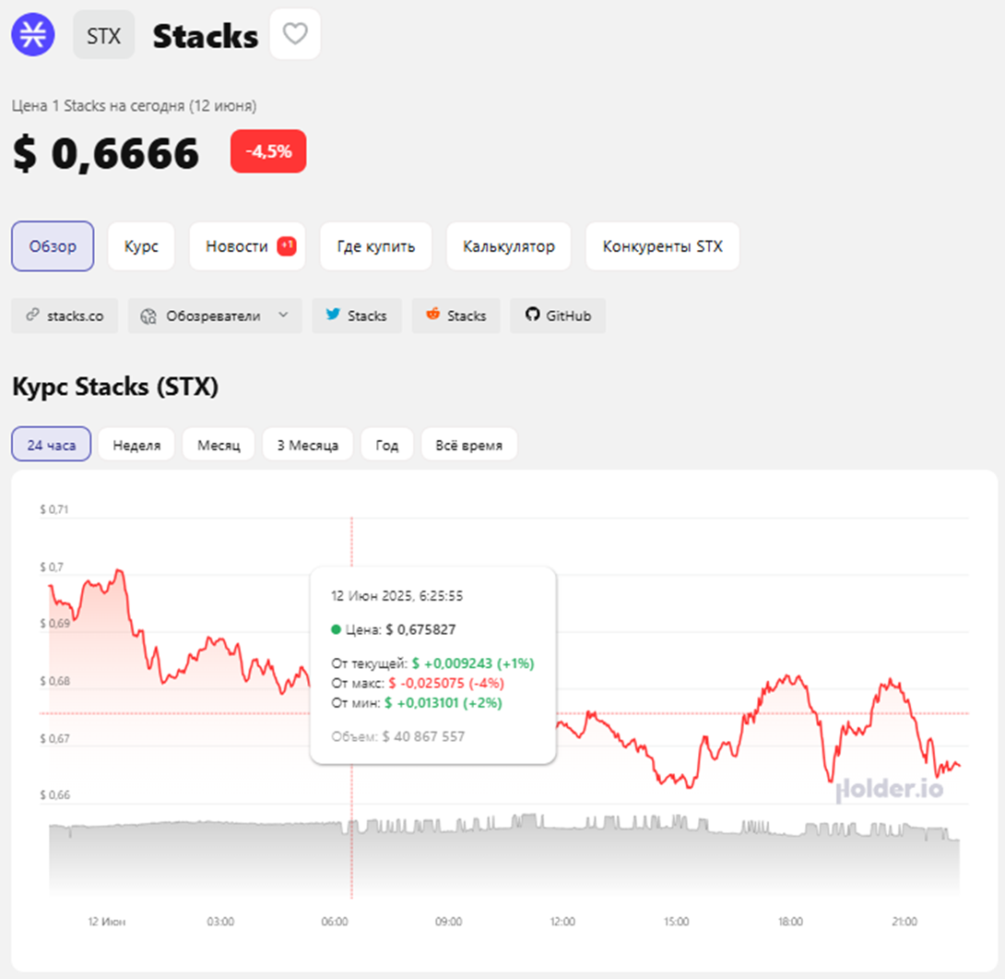The width and height of the screenshot is (1005, 979).
Task: Select the 24 часа chart range
Action: coord(52,445)
